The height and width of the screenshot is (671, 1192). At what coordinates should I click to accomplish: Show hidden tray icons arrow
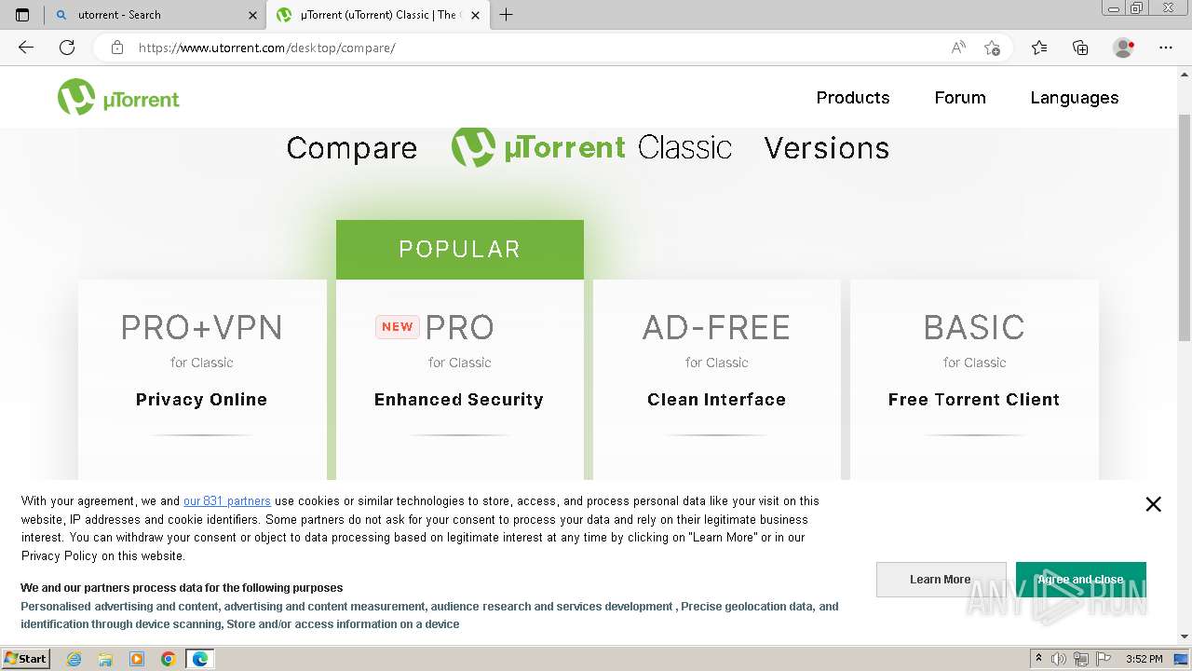point(1038,659)
